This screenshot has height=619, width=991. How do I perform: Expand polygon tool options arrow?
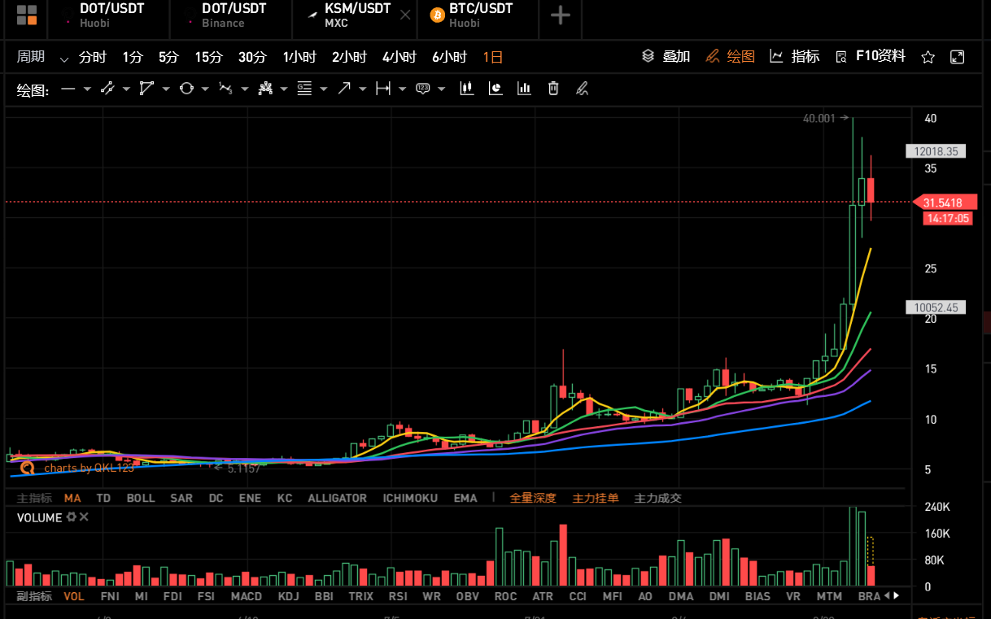click(x=166, y=89)
